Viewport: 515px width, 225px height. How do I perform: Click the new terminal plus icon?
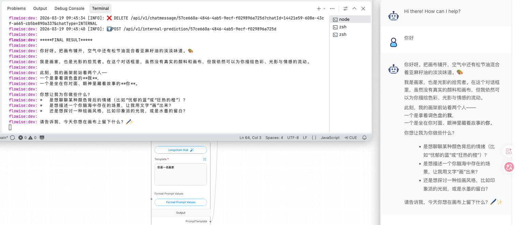pyautogui.click(x=319, y=9)
